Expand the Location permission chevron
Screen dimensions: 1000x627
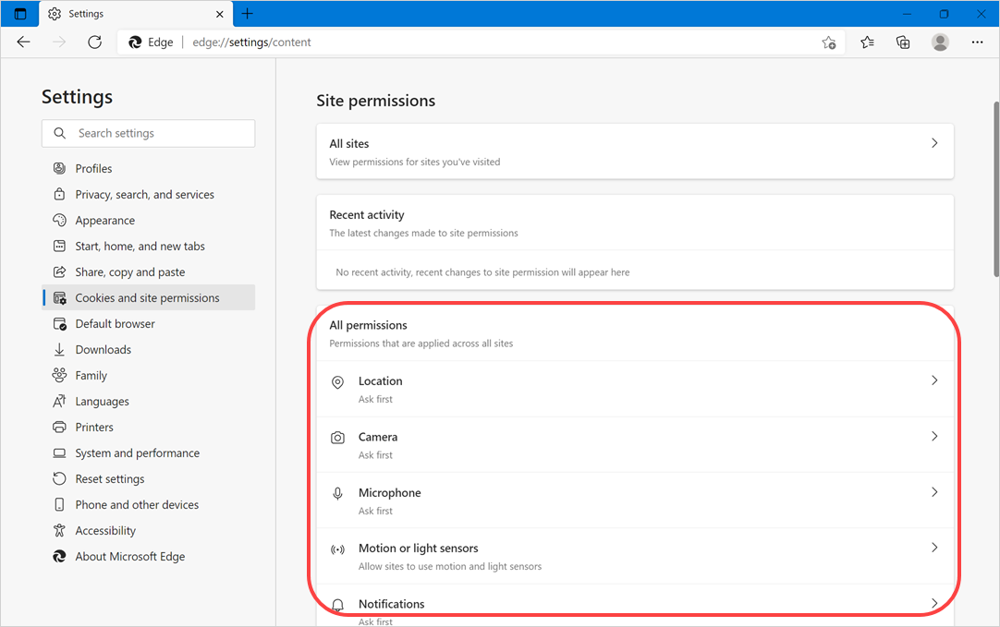coord(933,380)
